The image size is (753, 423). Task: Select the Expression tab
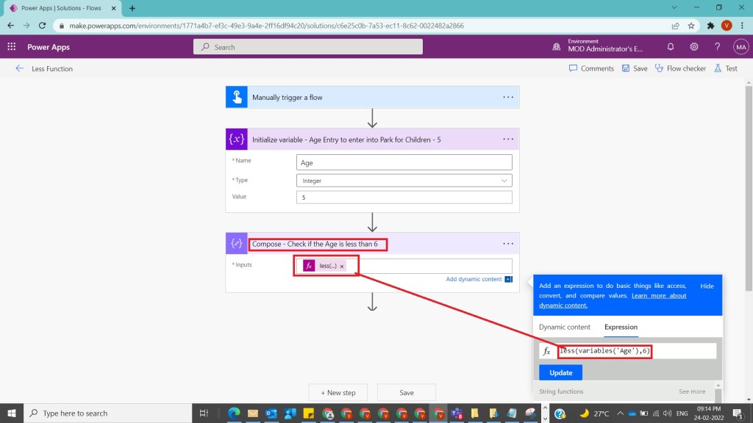tap(621, 327)
